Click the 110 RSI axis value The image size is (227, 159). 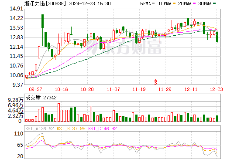pyautogui.click(x=19, y=134)
